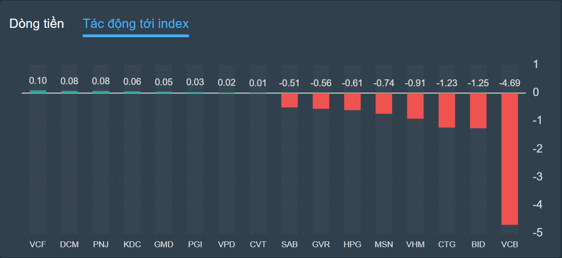
Task: Click the KDC ticker label
Action: (132, 244)
